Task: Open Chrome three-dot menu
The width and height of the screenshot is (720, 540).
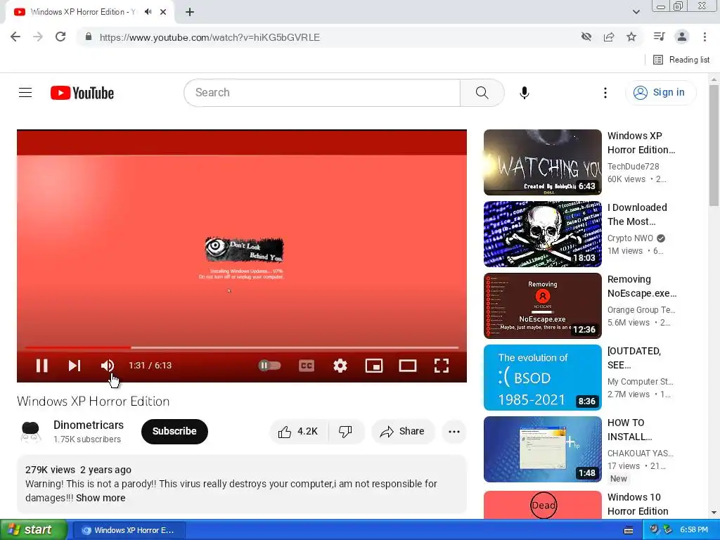Action: click(x=705, y=37)
